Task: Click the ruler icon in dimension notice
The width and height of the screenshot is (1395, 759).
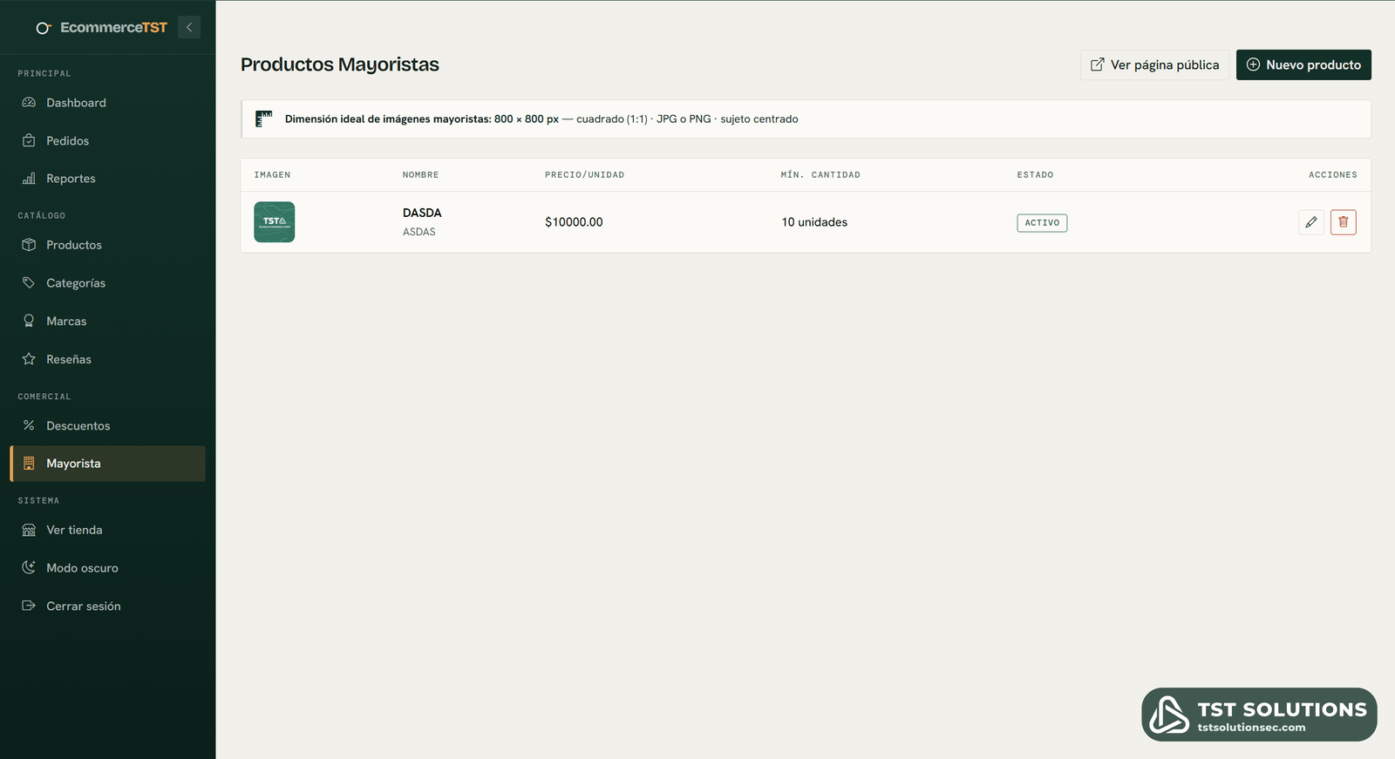Action: pyautogui.click(x=264, y=119)
